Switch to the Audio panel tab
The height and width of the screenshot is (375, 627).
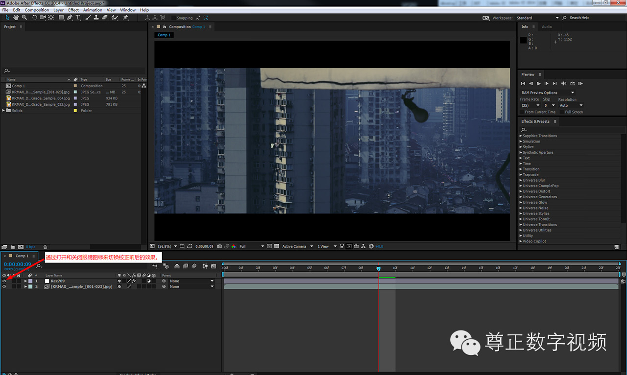click(x=547, y=27)
